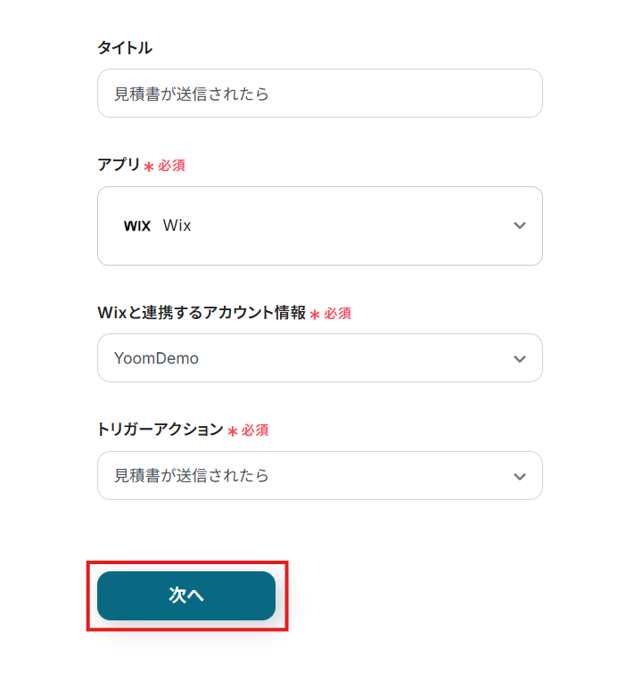Click the YoomDemo account value
Viewport: 634px width, 697px height.
click(156, 358)
